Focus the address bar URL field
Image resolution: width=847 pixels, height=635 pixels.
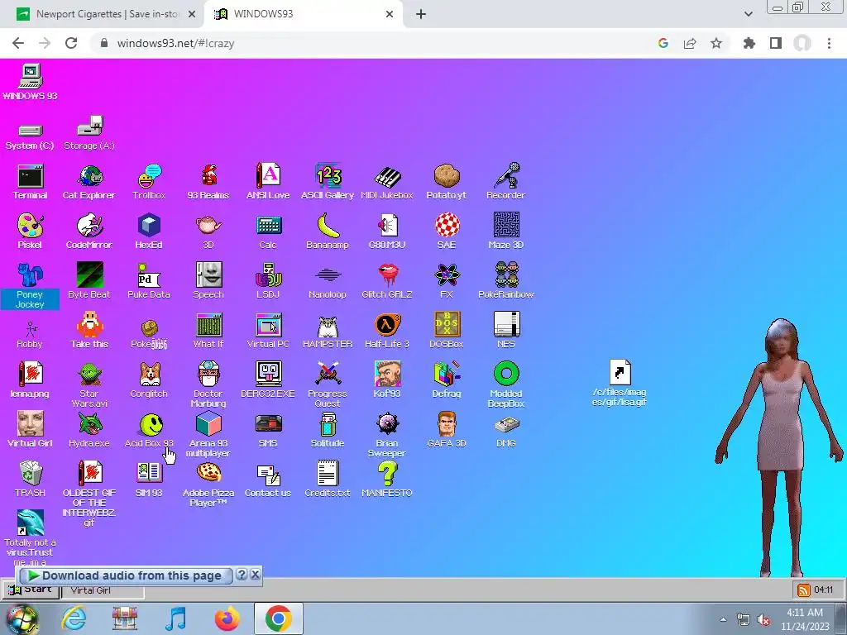[373, 43]
